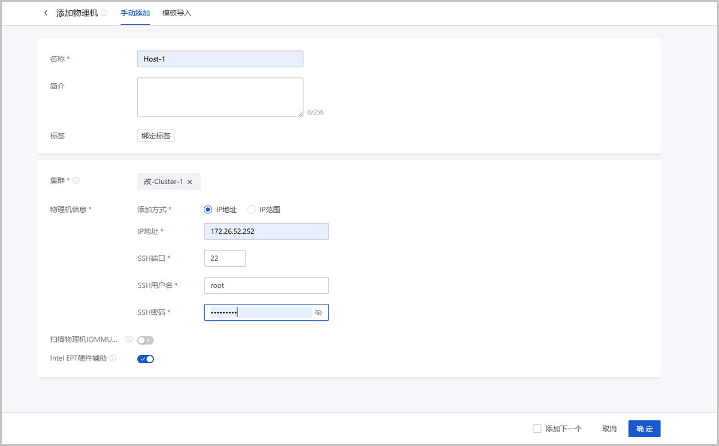Image resolution: width=719 pixels, height=446 pixels.
Task: Focus the 名称 field containing Host-1
Action: pyautogui.click(x=220, y=59)
